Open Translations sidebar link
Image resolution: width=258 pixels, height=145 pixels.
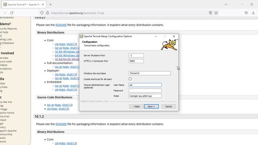pos(6,69)
